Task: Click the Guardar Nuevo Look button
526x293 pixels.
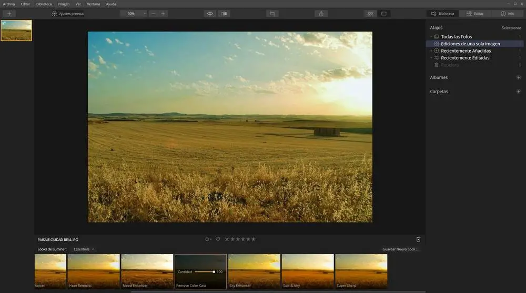Action: (401, 249)
